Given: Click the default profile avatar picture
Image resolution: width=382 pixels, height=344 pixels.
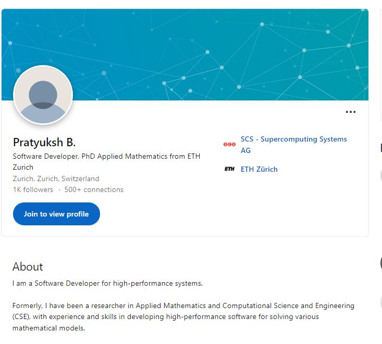Looking at the screenshot, I should [x=43, y=95].
